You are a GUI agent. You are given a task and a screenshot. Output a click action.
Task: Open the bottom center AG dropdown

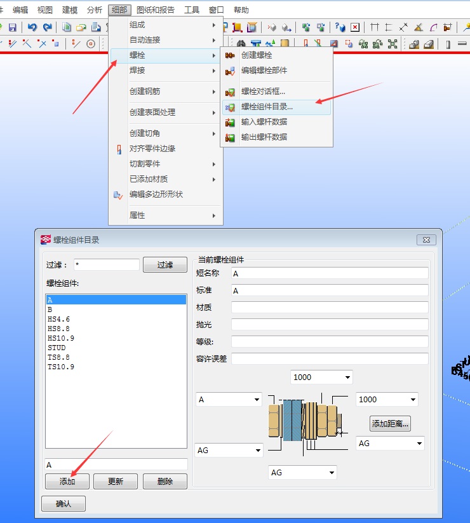302,473
